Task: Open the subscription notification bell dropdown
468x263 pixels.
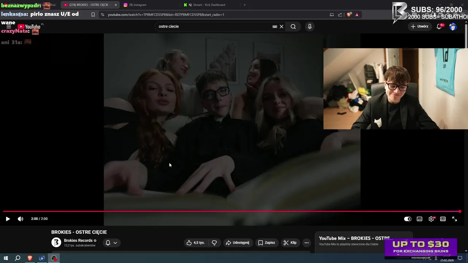Action: (111, 243)
